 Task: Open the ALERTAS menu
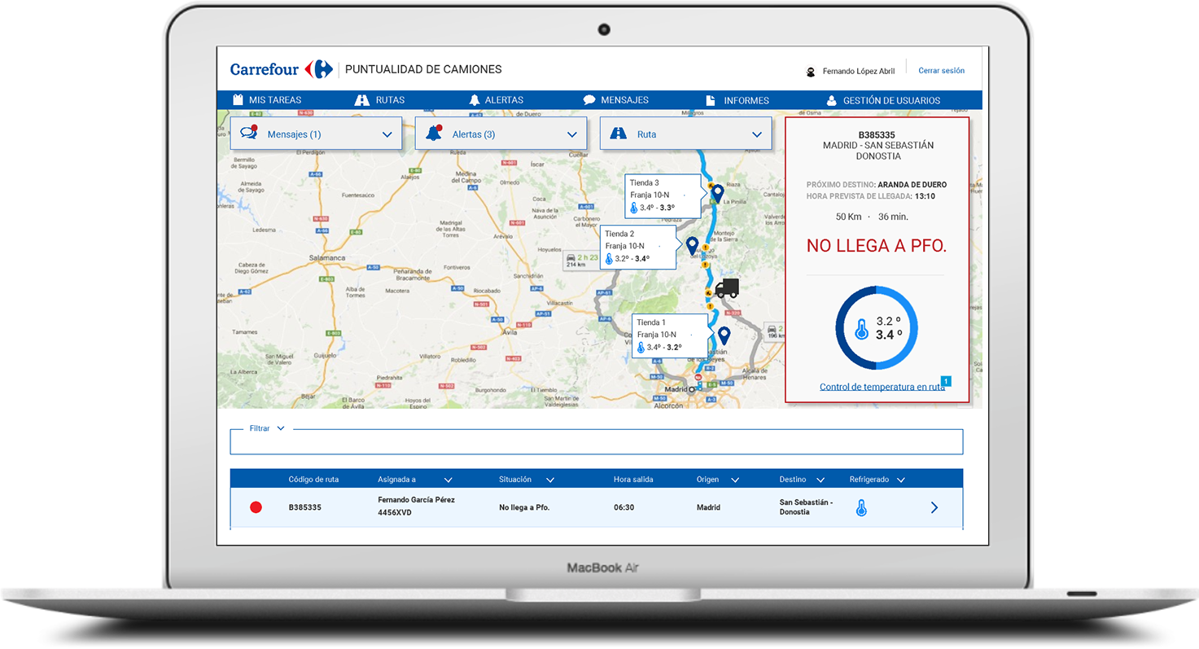(x=496, y=100)
